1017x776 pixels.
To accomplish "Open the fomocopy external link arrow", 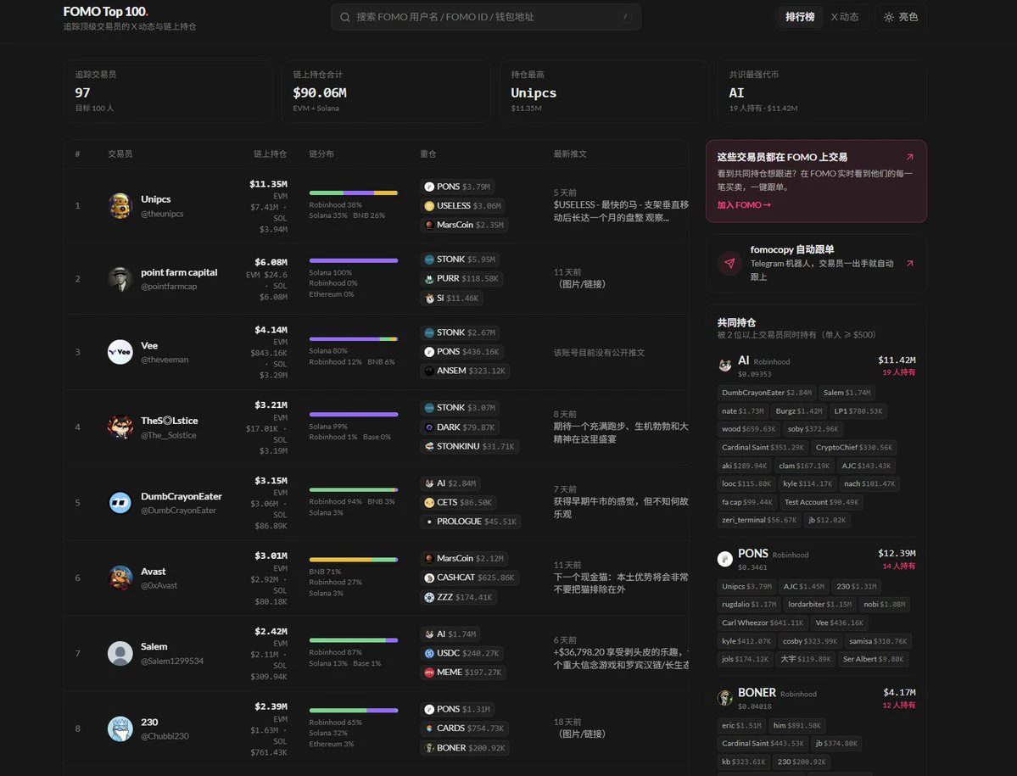I will click(x=909, y=263).
